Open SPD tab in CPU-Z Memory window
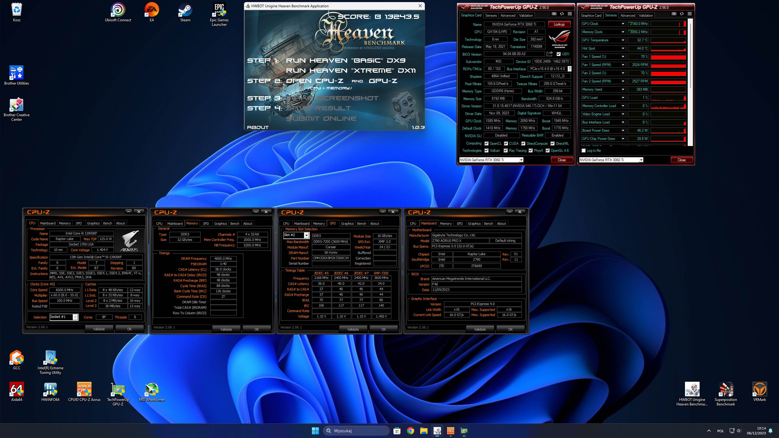 point(206,224)
